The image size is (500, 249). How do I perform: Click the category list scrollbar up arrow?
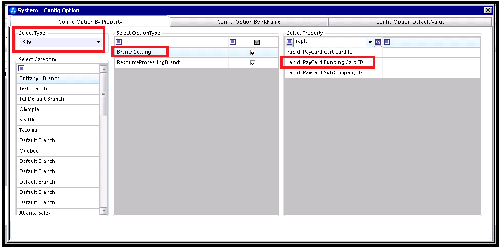coord(104,69)
